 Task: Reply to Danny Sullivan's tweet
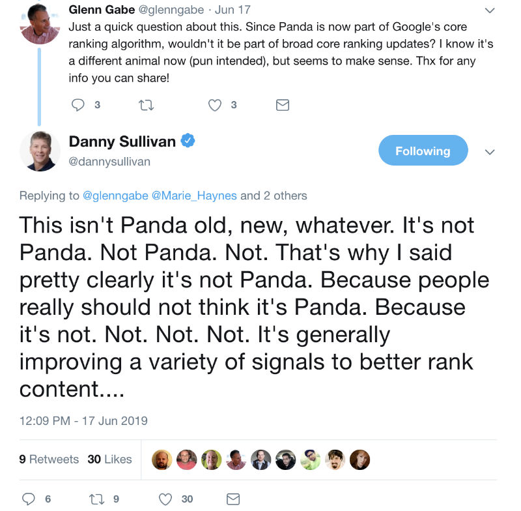[x=29, y=499]
